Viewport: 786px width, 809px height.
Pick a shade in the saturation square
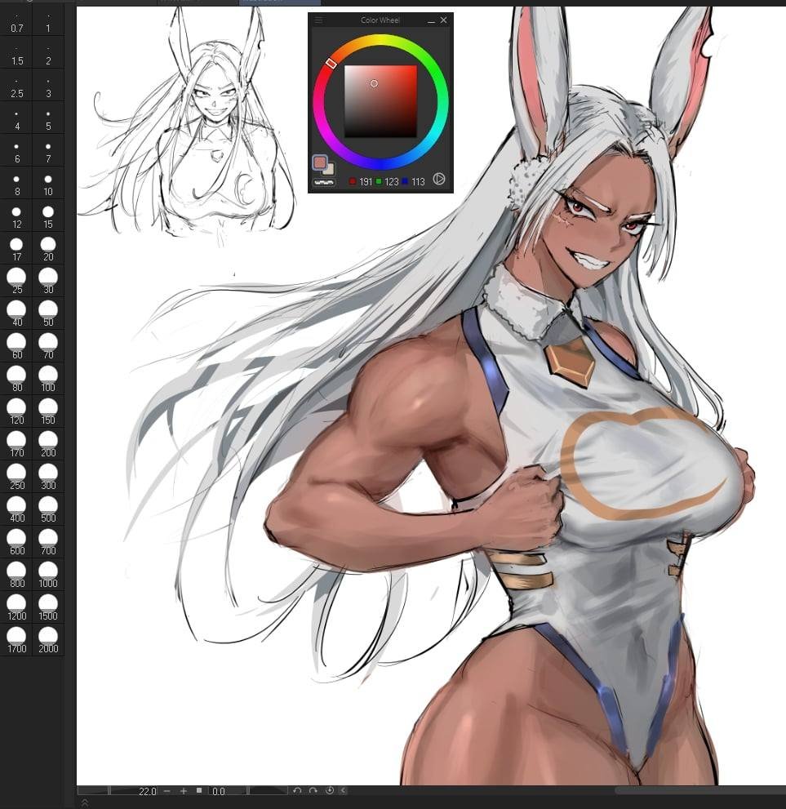(380, 101)
